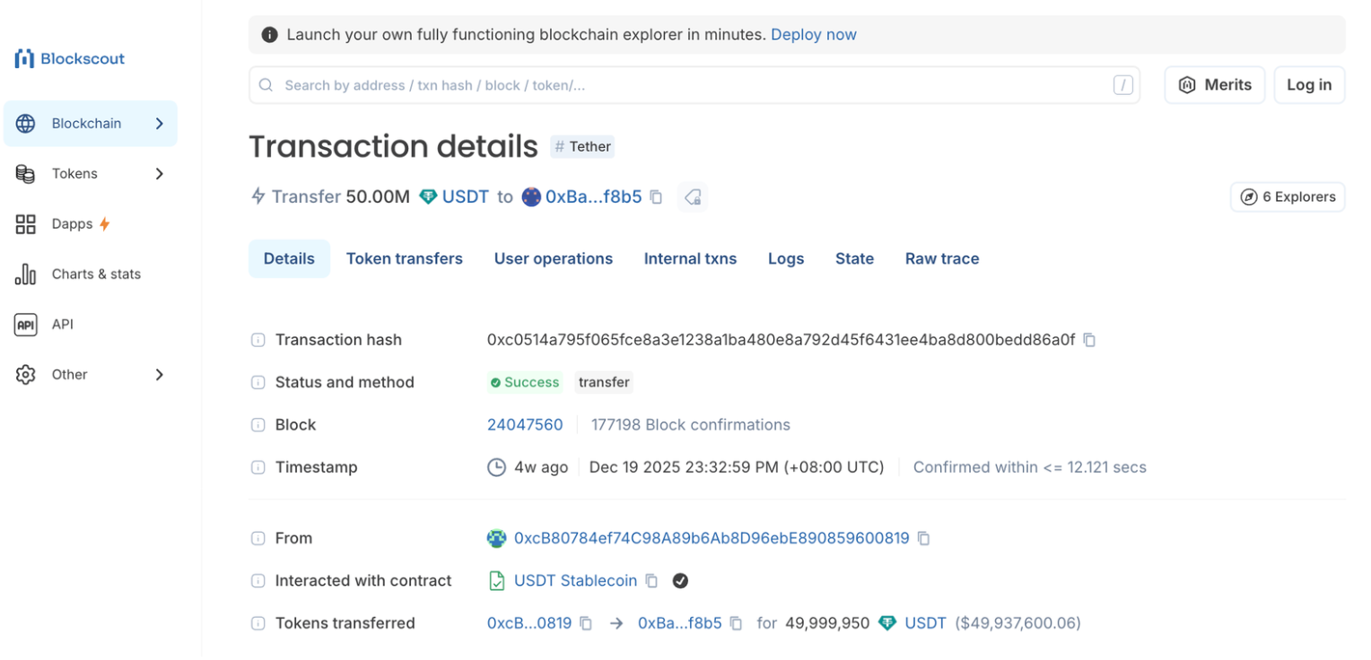Click the verified checkmark beside USDT Stablecoin
This screenshot has height=660, width=1371.
pos(680,580)
